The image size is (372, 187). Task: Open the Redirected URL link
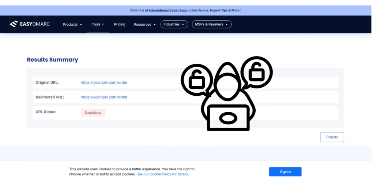(x=104, y=97)
